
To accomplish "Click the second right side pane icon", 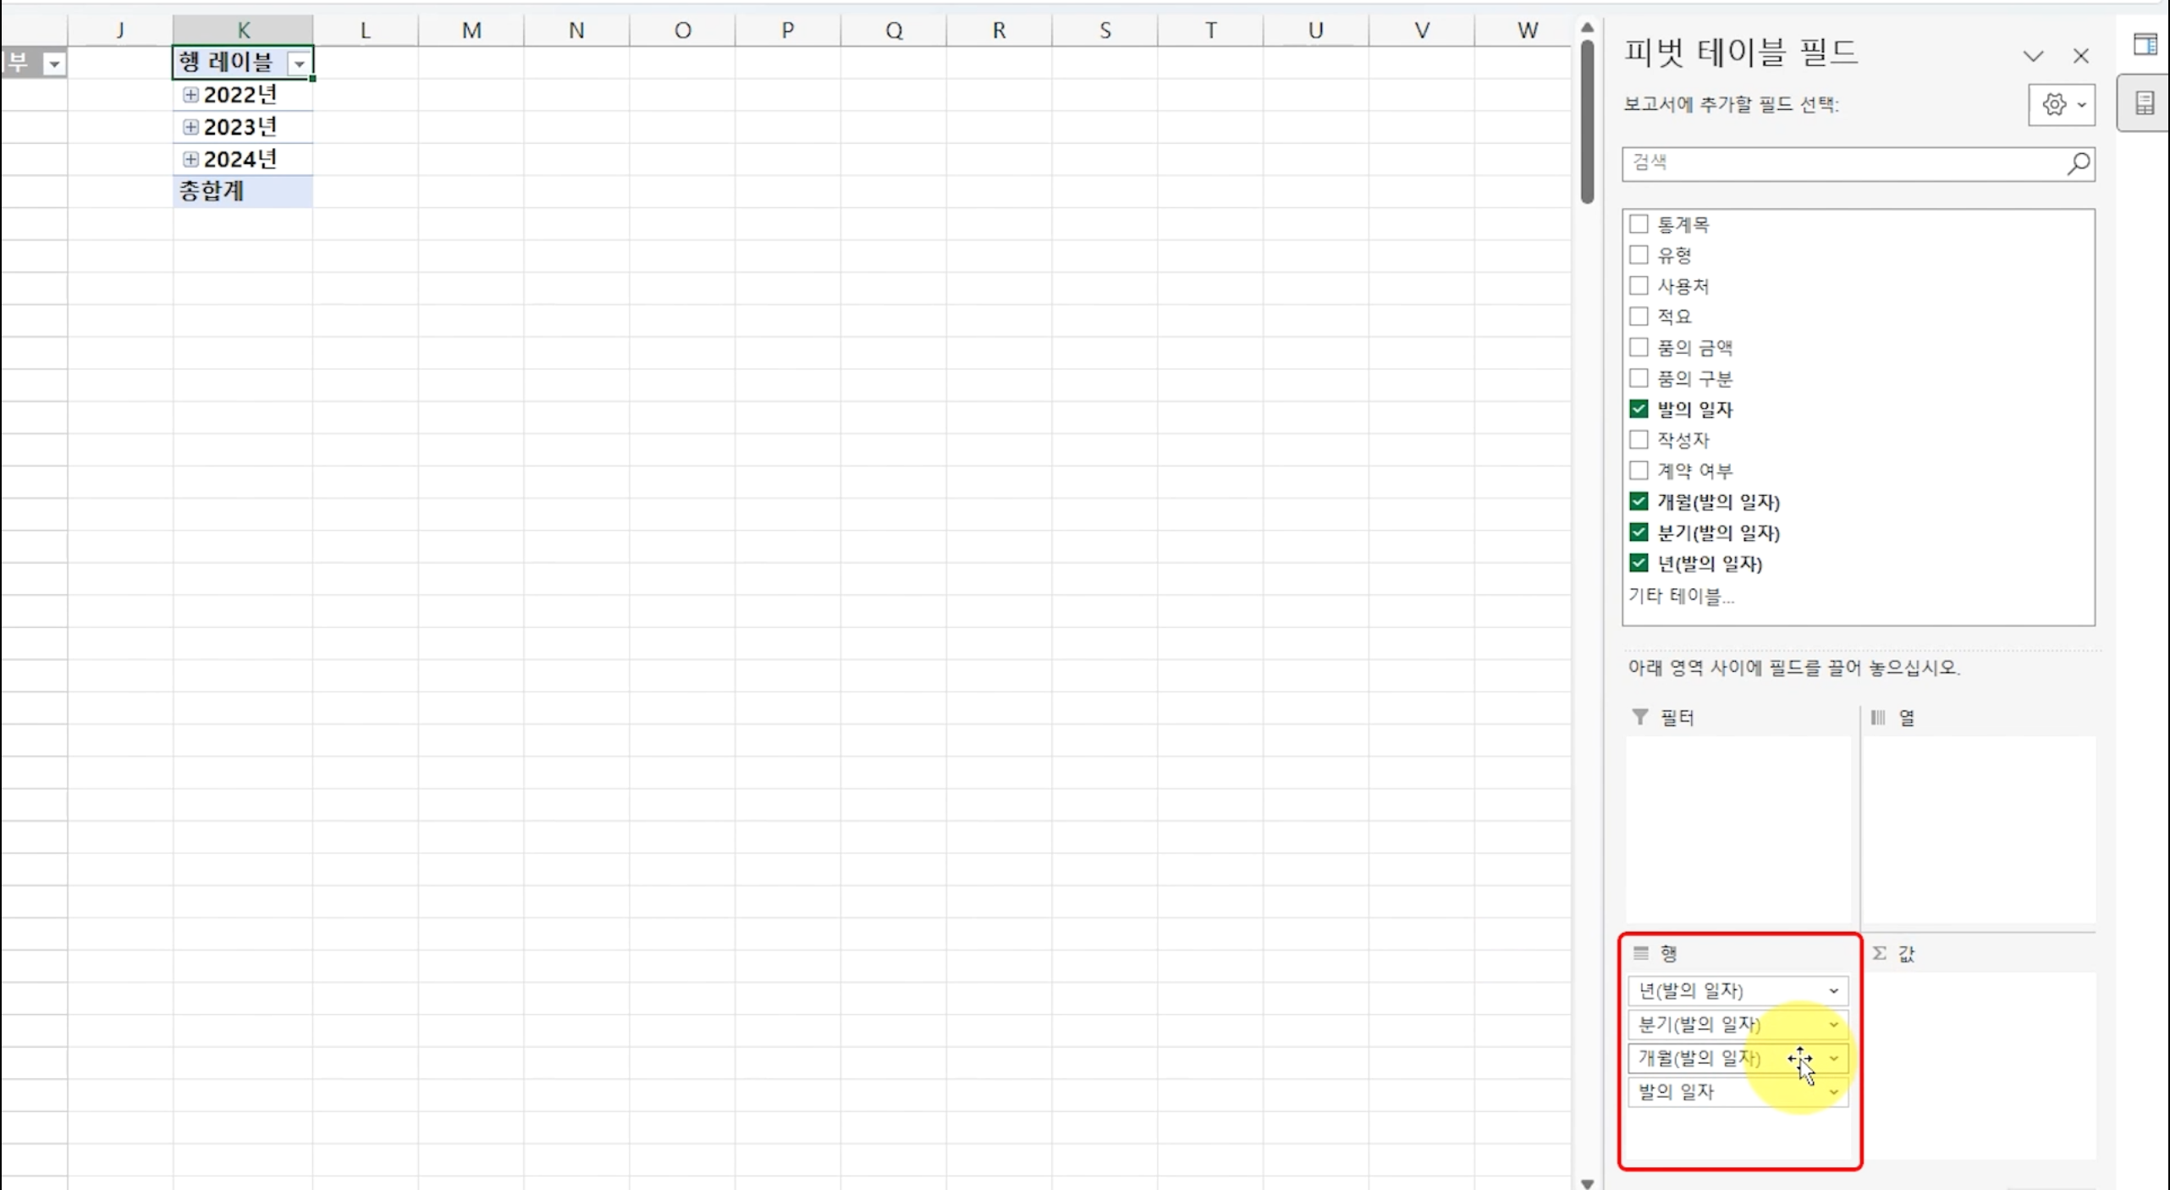I will coord(2144,104).
